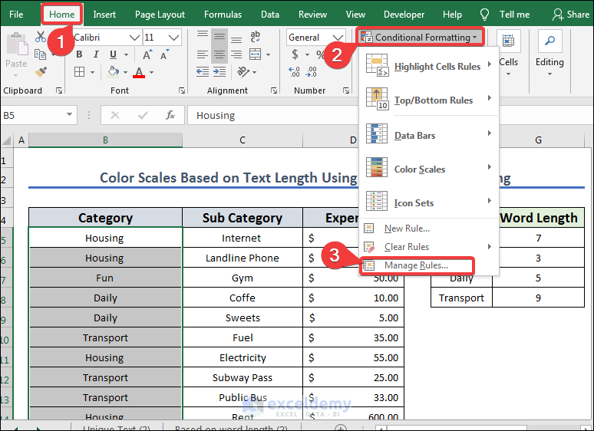Click the Share button
The width and height of the screenshot is (594, 431).
point(572,15)
